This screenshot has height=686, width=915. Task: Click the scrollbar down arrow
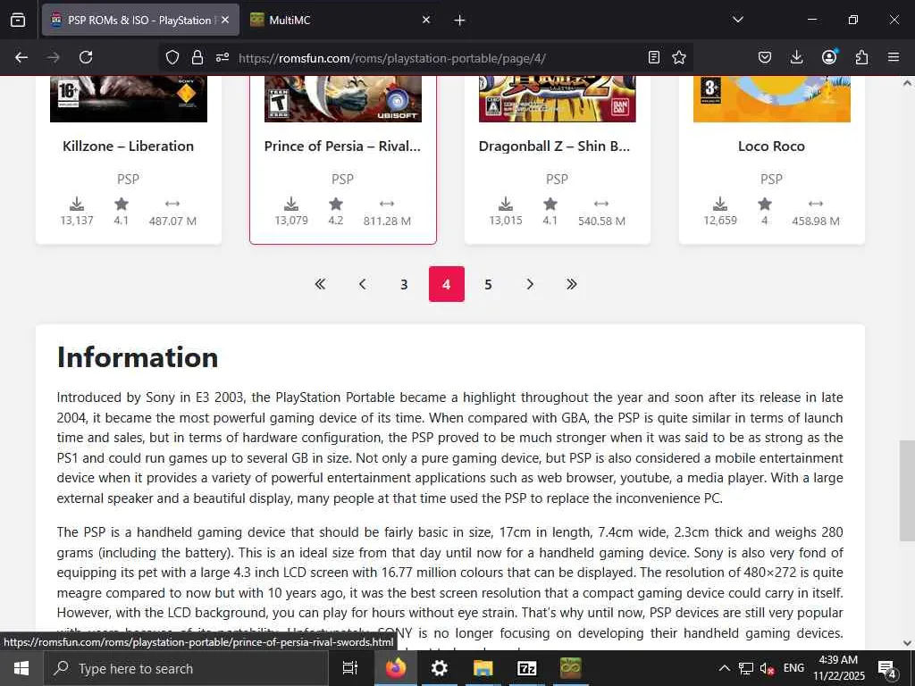pyautogui.click(x=907, y=643)
